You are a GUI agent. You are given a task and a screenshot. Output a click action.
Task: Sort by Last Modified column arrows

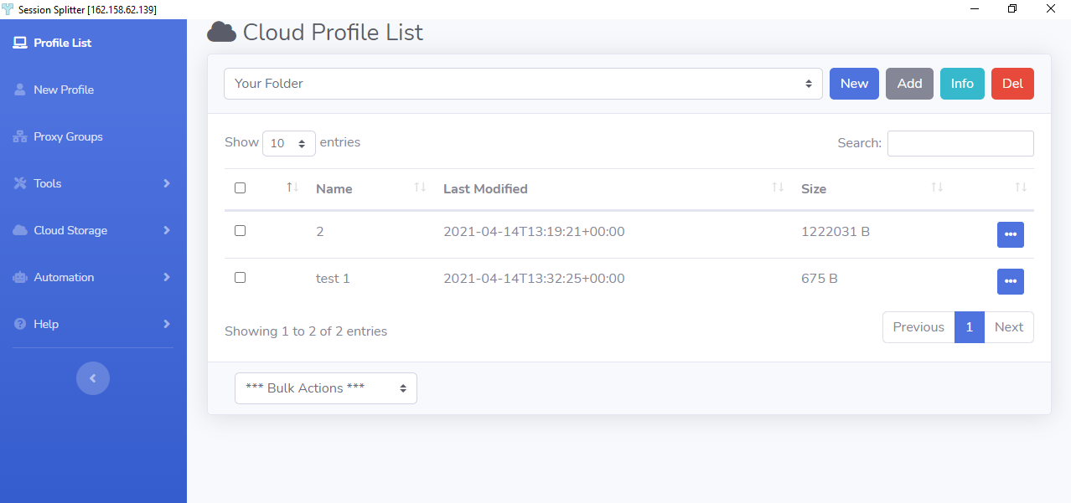click(x=778, y=187)
